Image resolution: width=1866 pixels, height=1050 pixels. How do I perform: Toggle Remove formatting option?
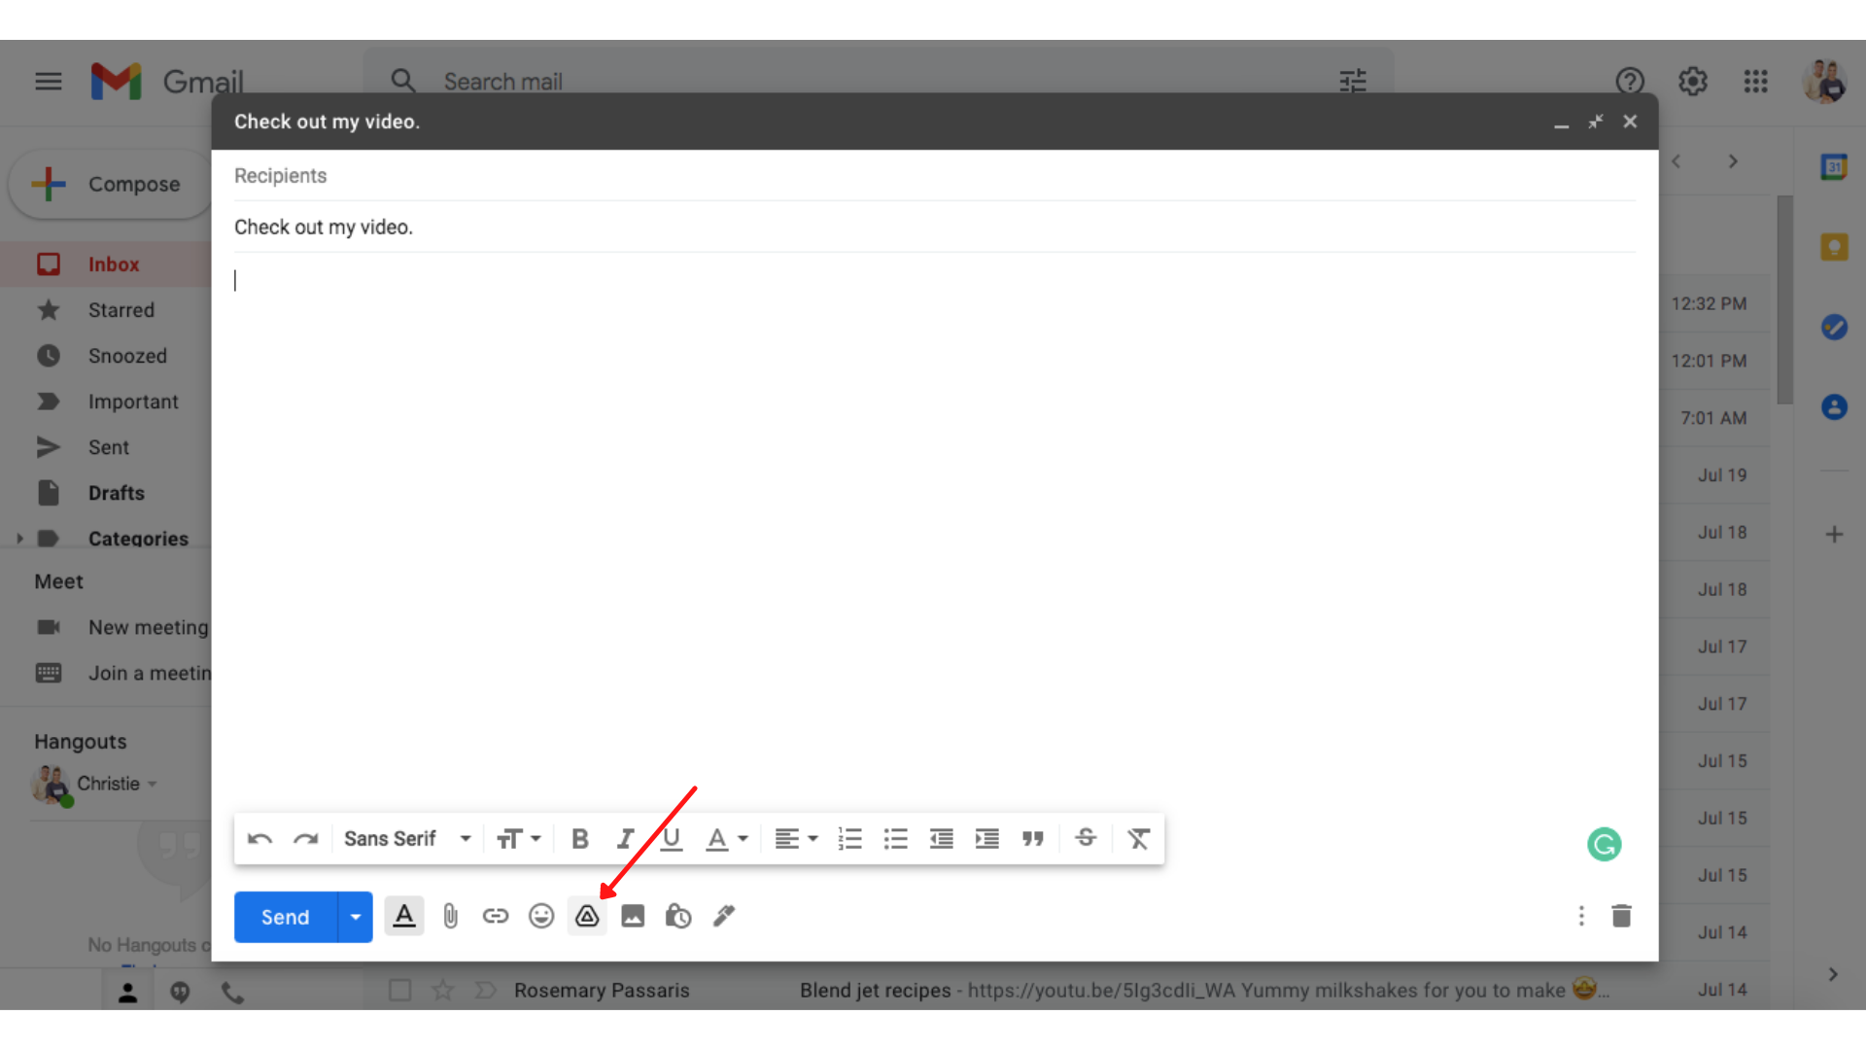(1138, 838)
